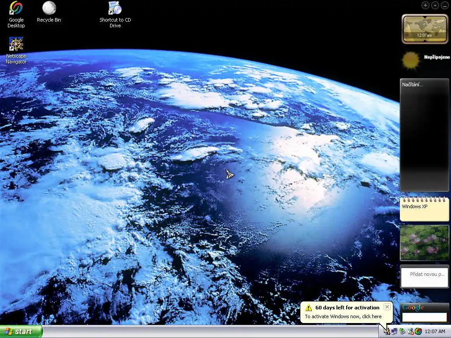This screenshot has height=338, width=451.
Task: Click the Google logo in search gadget
Action: click(x=413, y=307)
